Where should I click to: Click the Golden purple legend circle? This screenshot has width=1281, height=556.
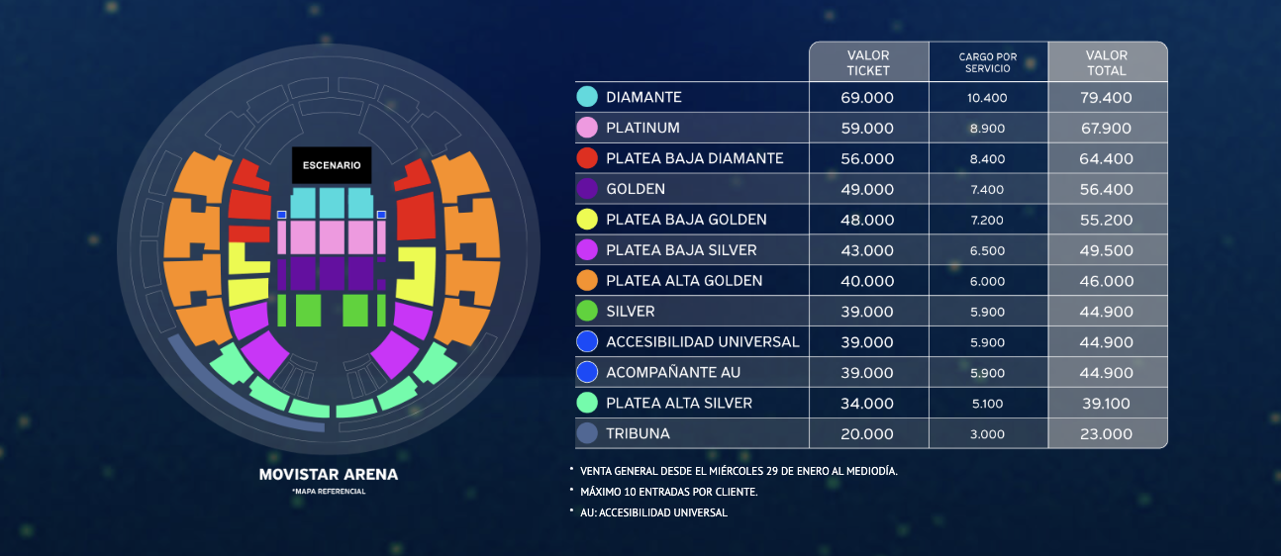point(587,189)
